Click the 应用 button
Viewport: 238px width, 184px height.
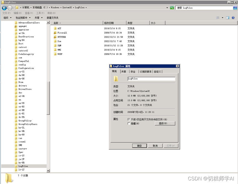tap(171, 146)
